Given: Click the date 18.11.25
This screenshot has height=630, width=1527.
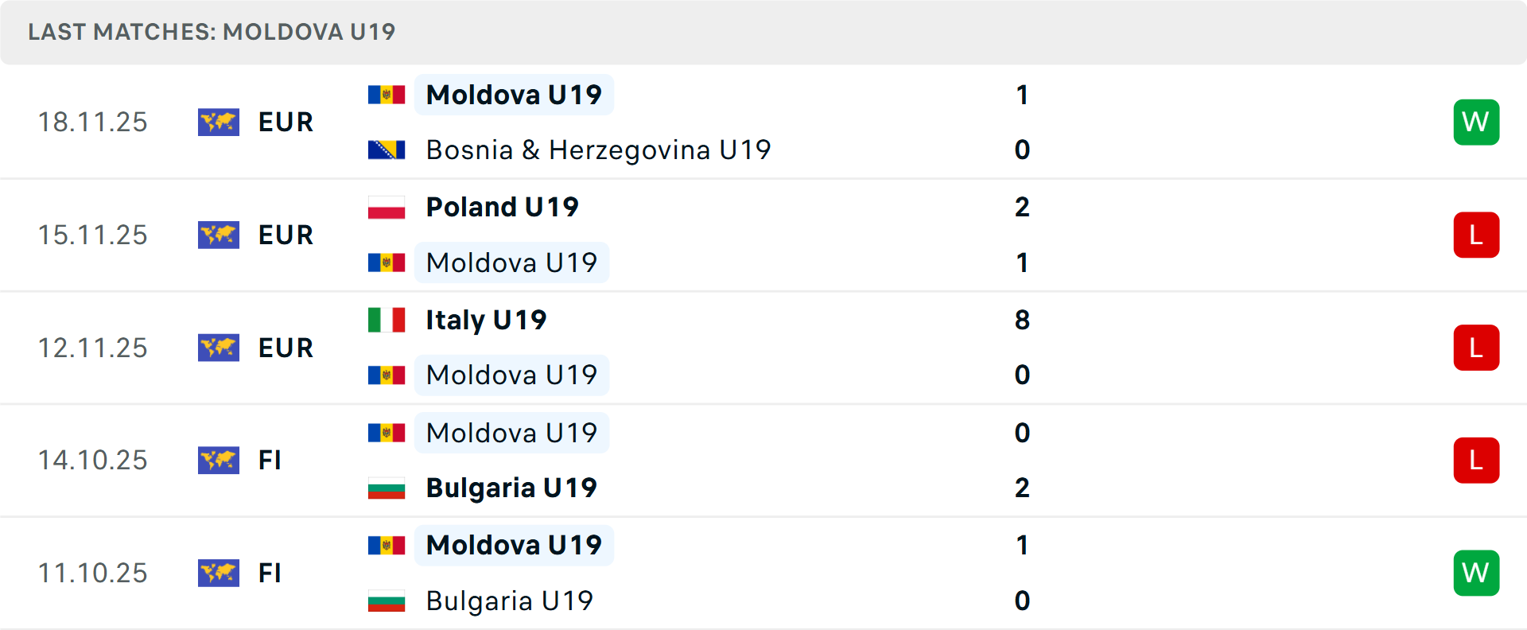Looking at the screenshot, I should (92, 122).
